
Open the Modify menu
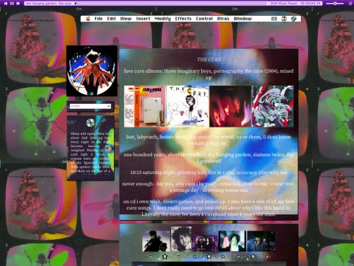pos(163,18)
